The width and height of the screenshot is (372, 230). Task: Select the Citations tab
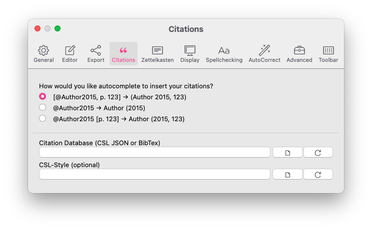(x=123, y=54)
